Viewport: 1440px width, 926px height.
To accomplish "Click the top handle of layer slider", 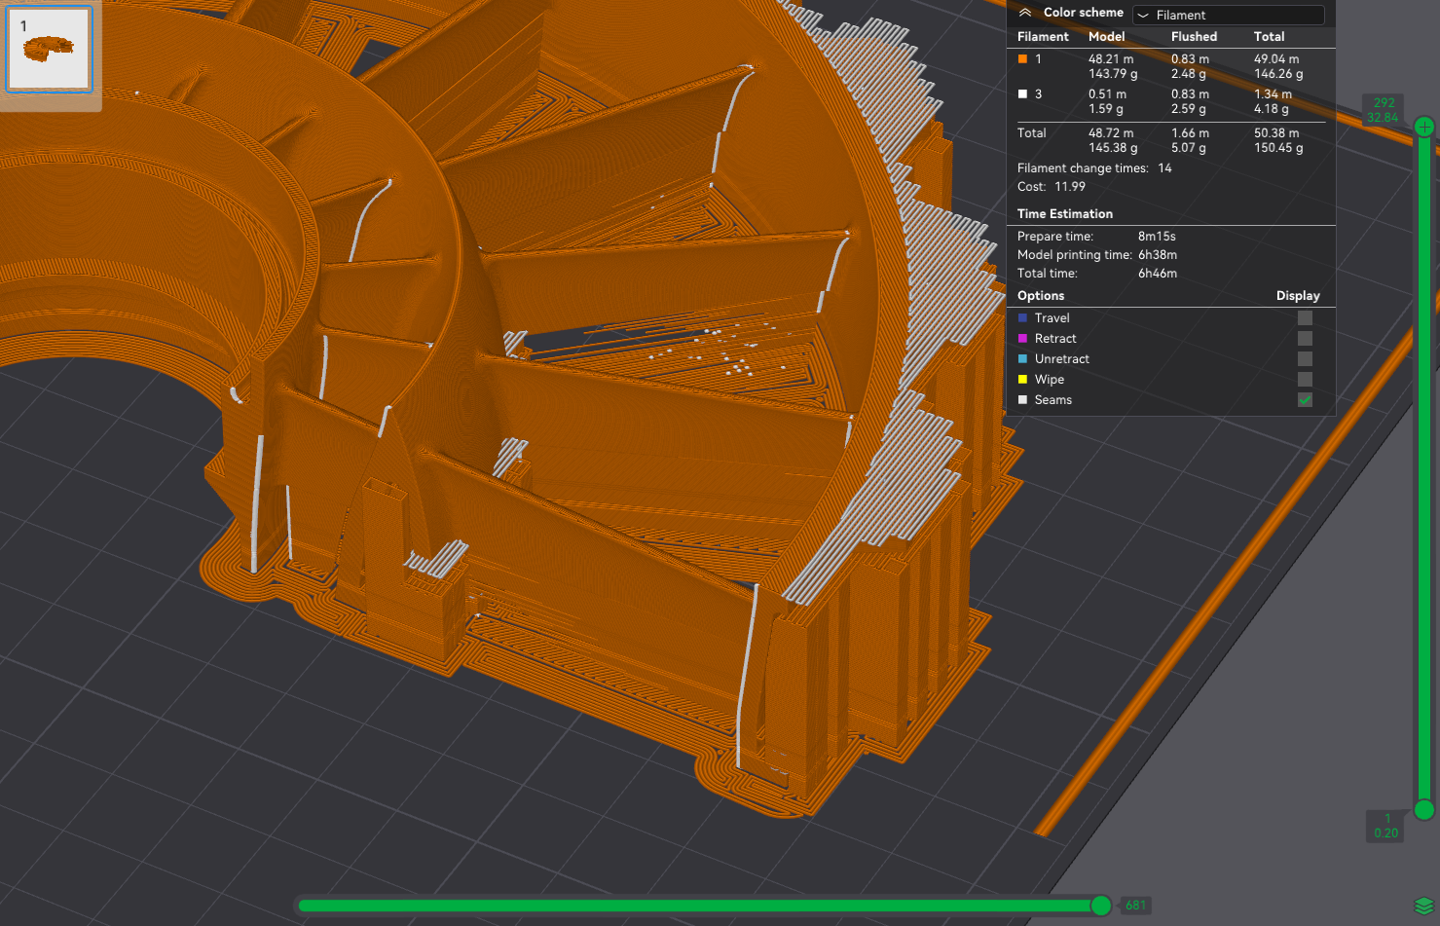I will (x=1424, y=127).
